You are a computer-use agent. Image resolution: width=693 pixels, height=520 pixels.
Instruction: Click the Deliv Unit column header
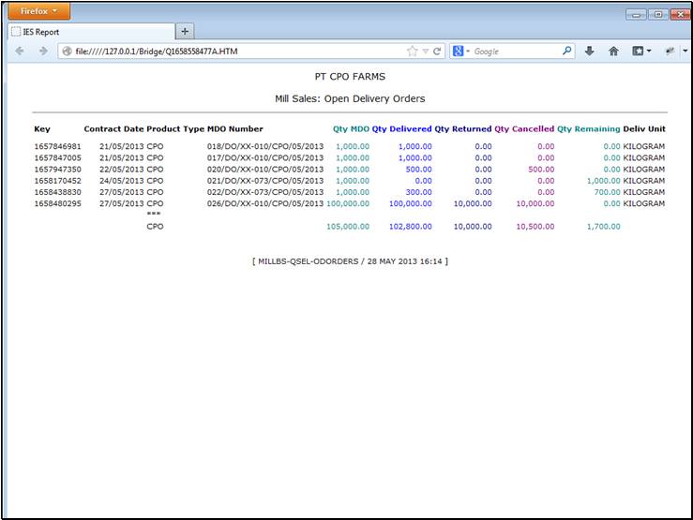point(644,129)
